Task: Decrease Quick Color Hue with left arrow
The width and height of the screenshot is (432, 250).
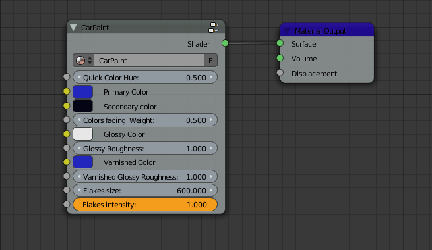Action: click(x=79, y=77)
